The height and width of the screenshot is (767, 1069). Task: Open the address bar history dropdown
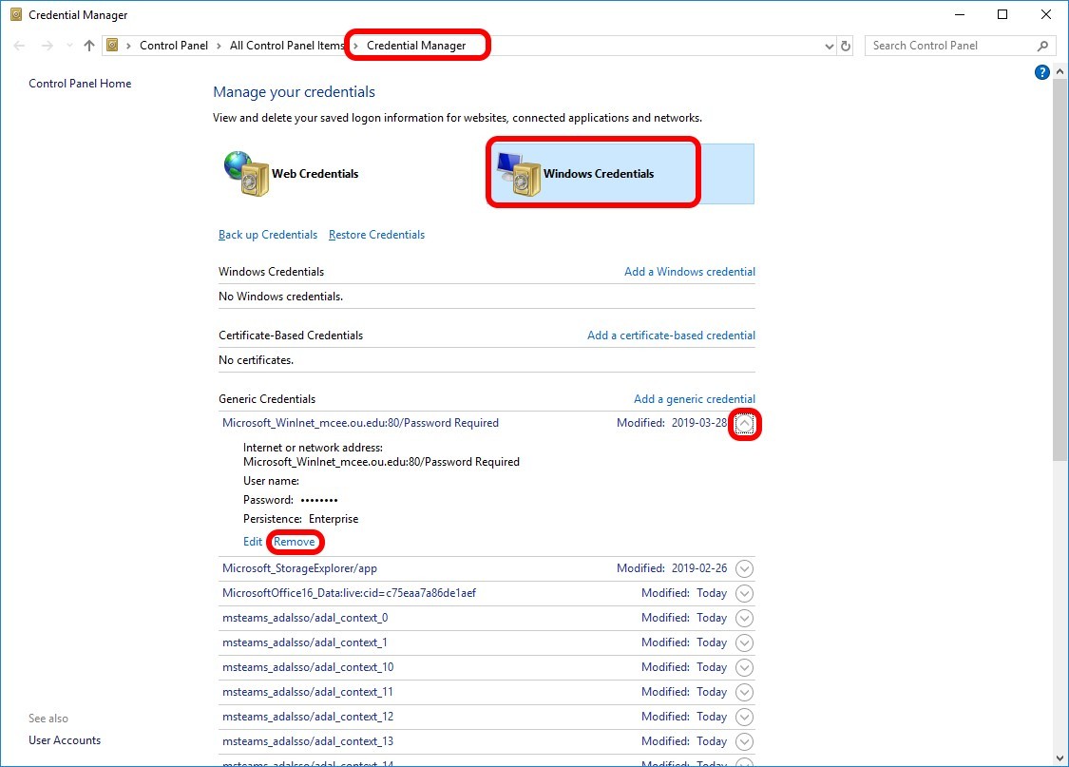click(x=829, y=45)
